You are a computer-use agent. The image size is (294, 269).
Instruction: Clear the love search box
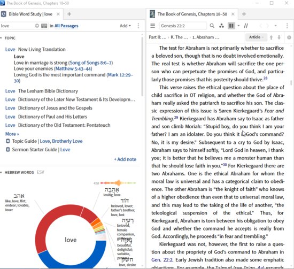[37, 26]
